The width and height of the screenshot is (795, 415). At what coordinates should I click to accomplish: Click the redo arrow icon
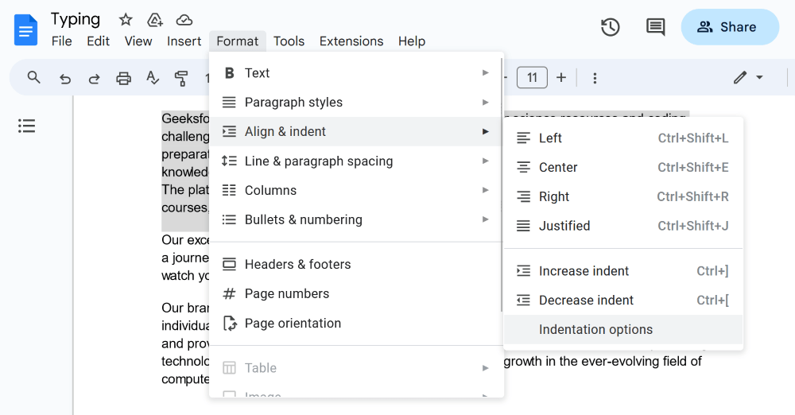tap(94, 78)
